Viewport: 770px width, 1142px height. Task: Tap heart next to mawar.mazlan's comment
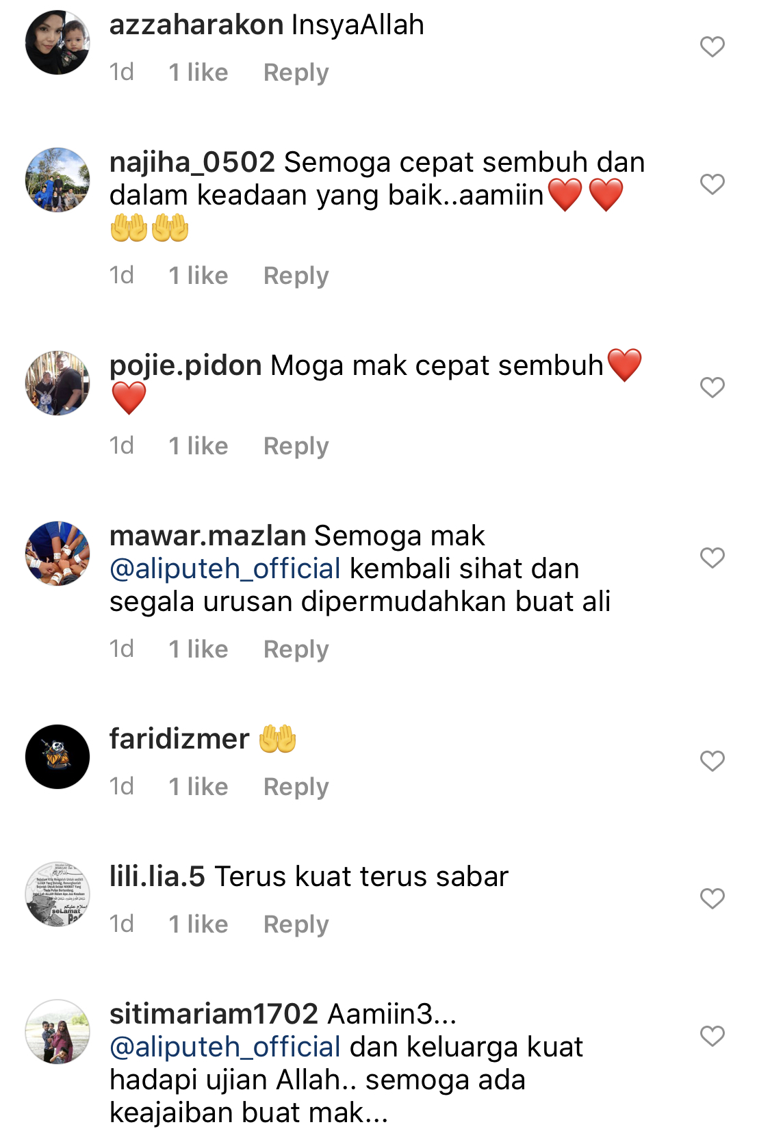point(712,558)
